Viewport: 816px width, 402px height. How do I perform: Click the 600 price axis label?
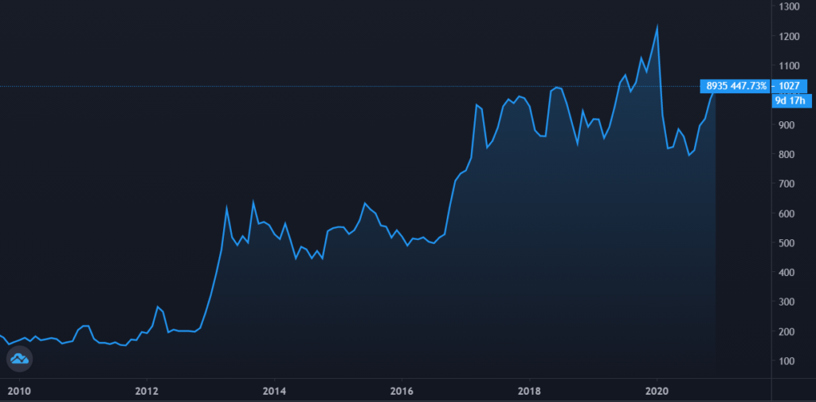(x=787, y=214)
